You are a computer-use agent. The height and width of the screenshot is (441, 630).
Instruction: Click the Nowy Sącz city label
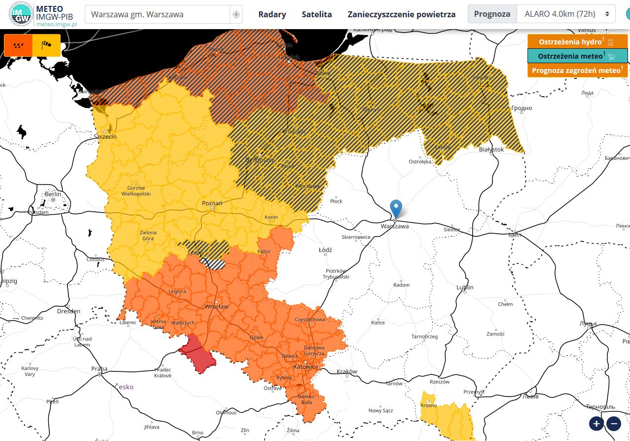click(381, 410)
